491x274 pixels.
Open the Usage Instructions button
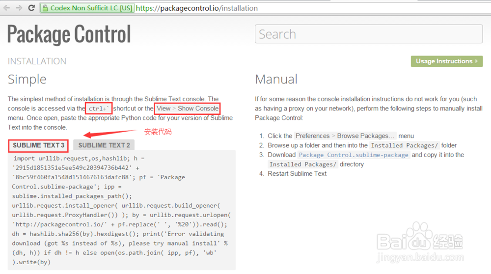[446, 61]
